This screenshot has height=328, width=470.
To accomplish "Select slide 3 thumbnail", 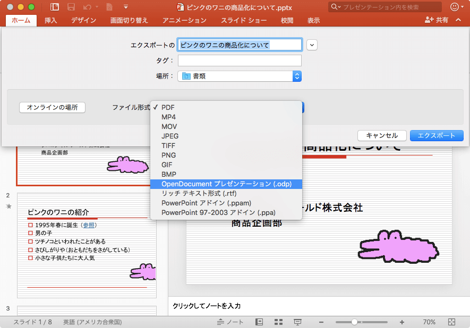I will (87, 310).
